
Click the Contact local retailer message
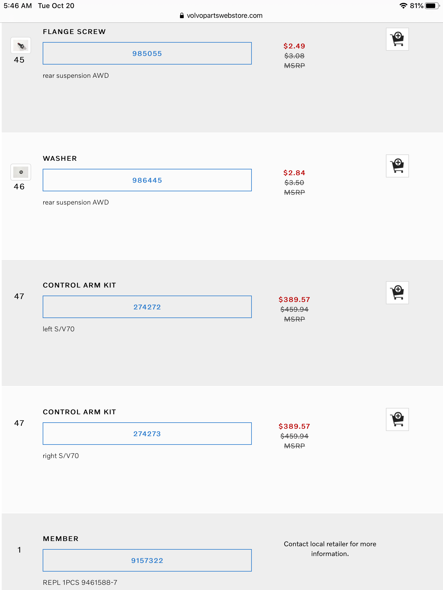tap(330, 549)
